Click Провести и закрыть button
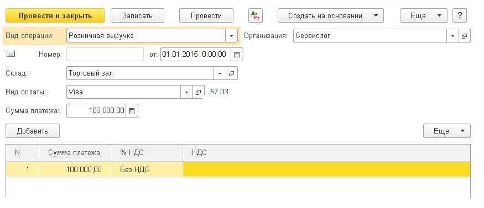Viewport: 484px width, 208px height. [x=55, y=15]
